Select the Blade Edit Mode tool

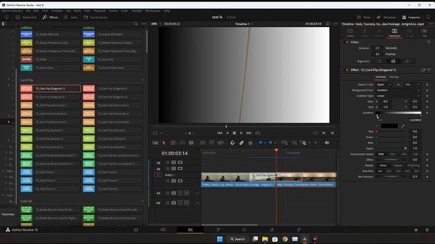(x=191, y=143)
